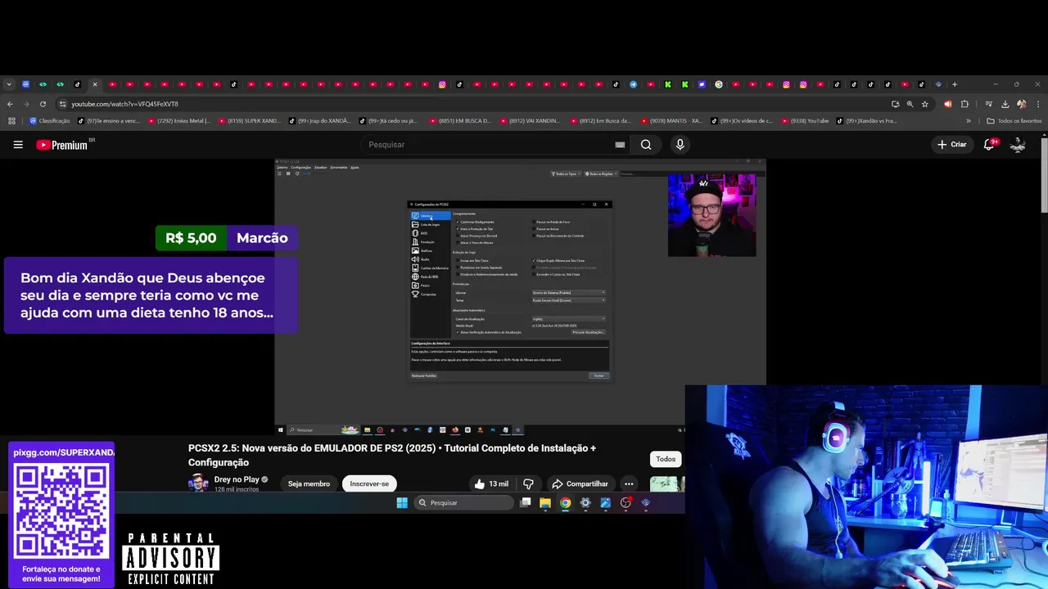Toggle Ativar Verificação Automática de Atualização

click(458, 332)
